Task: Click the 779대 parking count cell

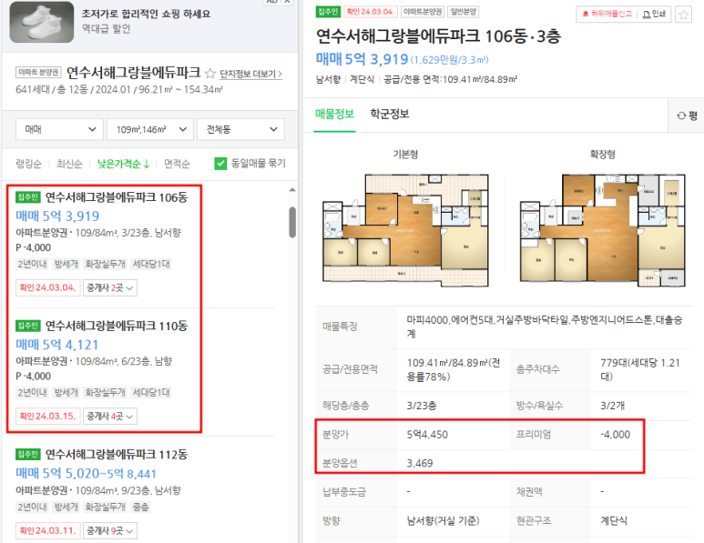Action: [640, 369]
